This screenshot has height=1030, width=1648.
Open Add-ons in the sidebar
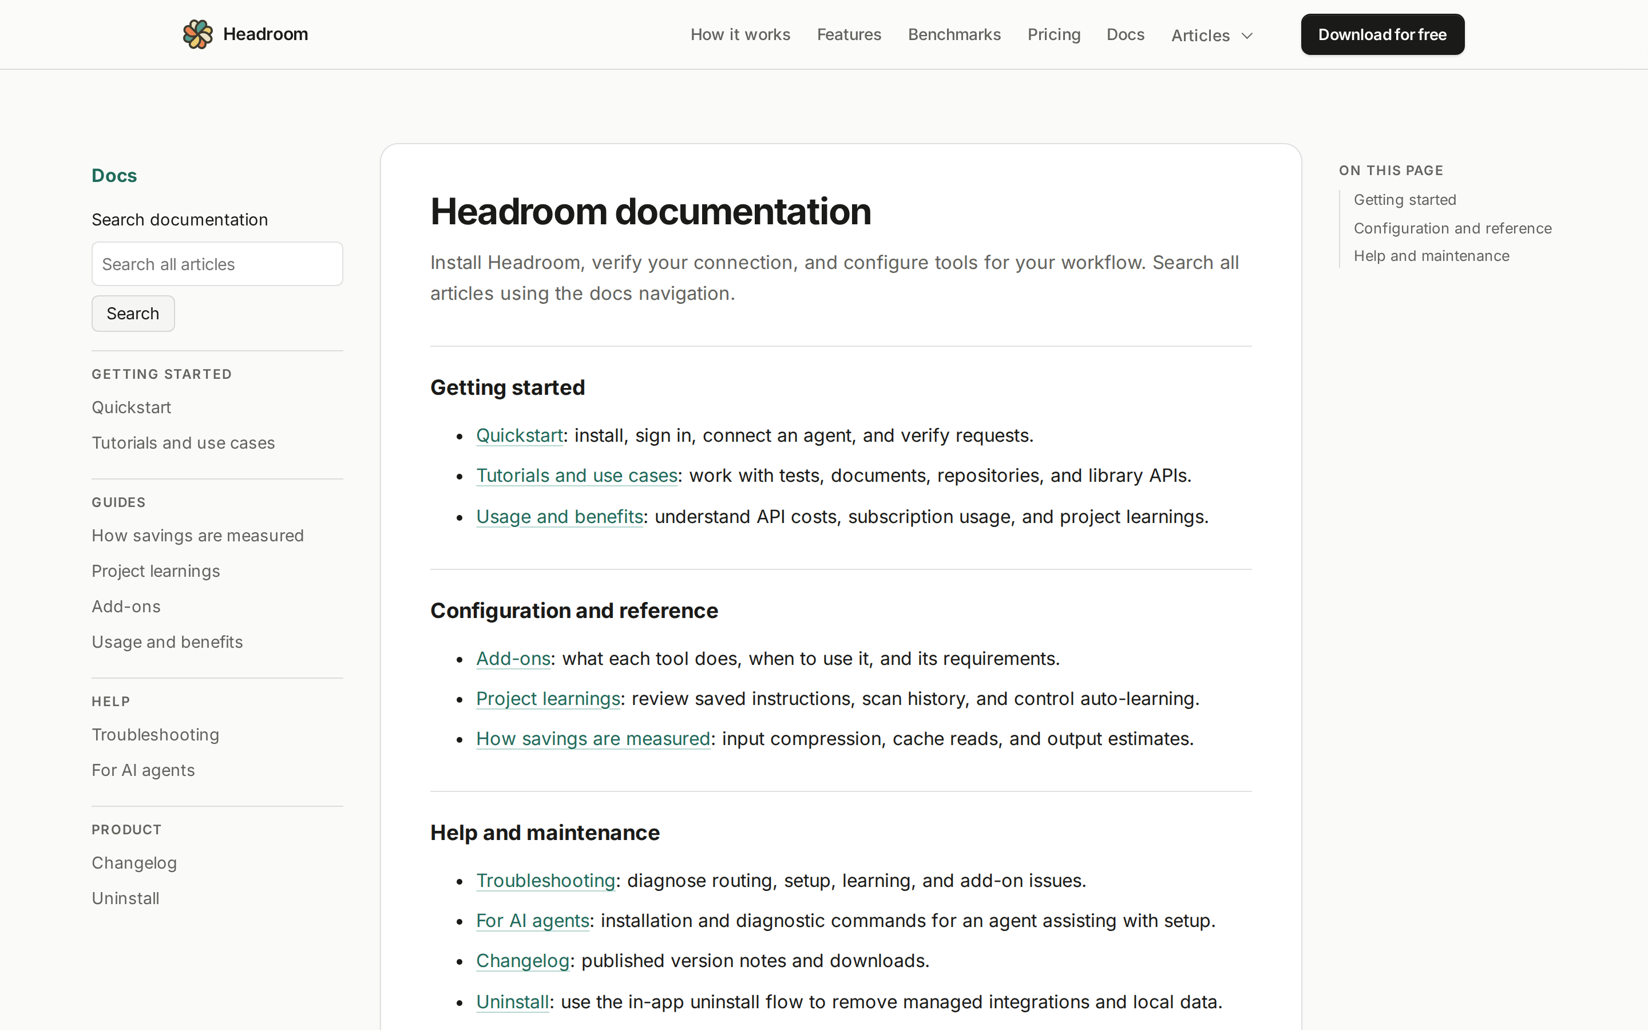[x=126, y=607]
